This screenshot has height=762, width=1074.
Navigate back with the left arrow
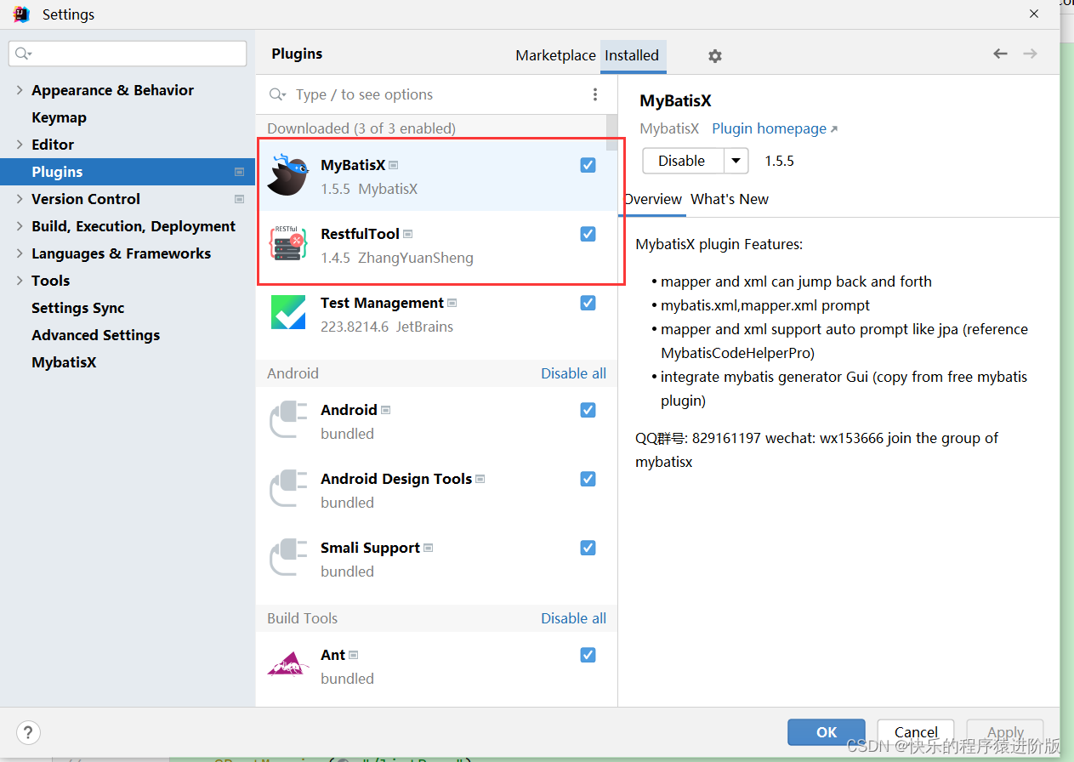click(x=1000, y=54)
